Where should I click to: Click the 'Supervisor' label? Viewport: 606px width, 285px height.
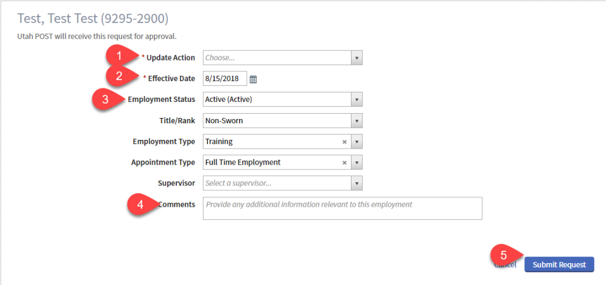pos(176,183)
